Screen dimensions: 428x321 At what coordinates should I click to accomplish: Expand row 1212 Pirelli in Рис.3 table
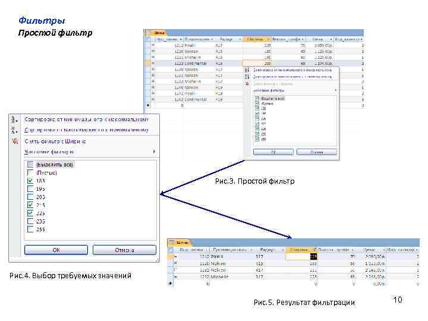coord(153,45)
